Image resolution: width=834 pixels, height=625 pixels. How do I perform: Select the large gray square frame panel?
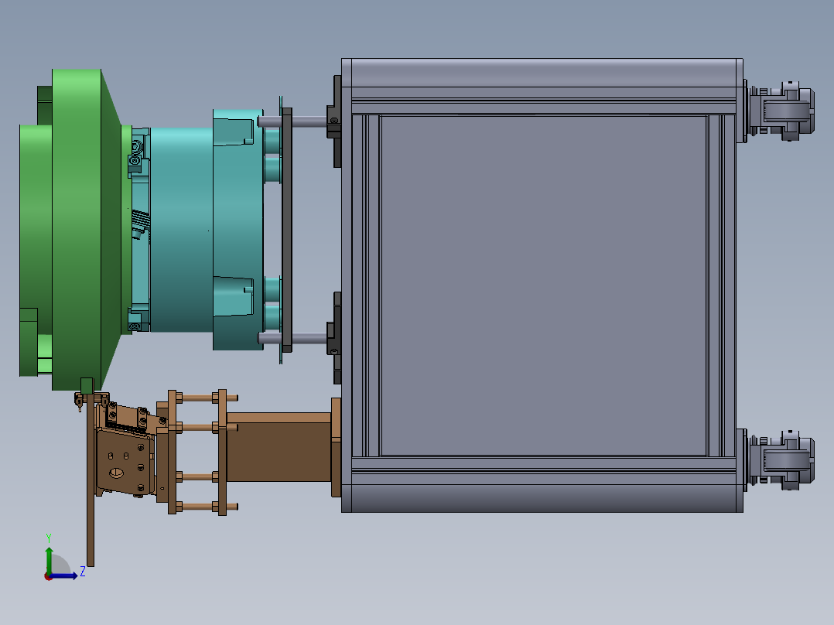[544, 285]
